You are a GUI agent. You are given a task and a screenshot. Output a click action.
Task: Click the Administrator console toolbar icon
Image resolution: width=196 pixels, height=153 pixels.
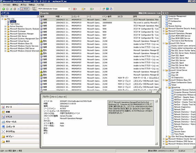pyautogui.click(x=104, y=9)
